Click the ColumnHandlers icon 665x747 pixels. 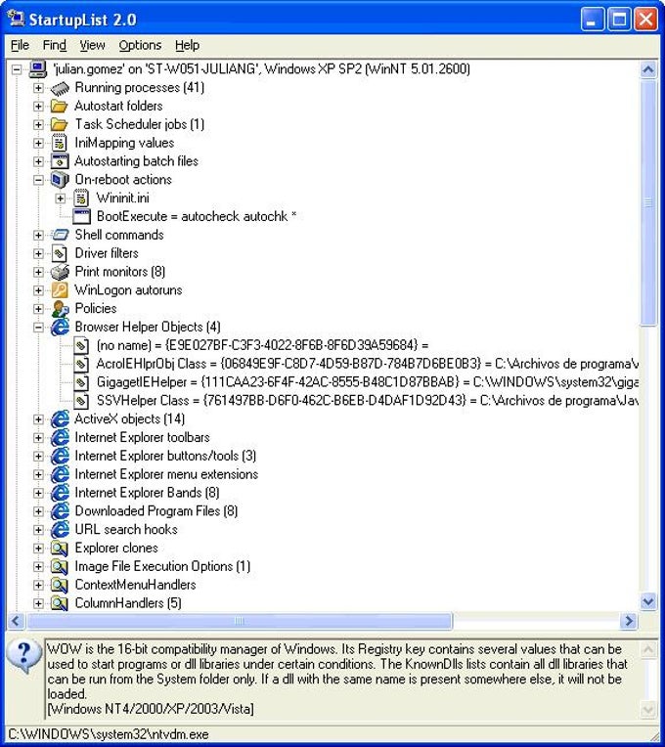click(x=60, y=603)
